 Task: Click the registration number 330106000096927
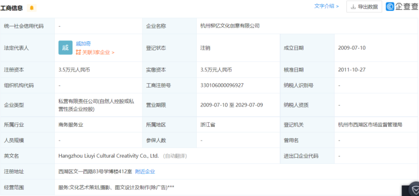(222, 85)
